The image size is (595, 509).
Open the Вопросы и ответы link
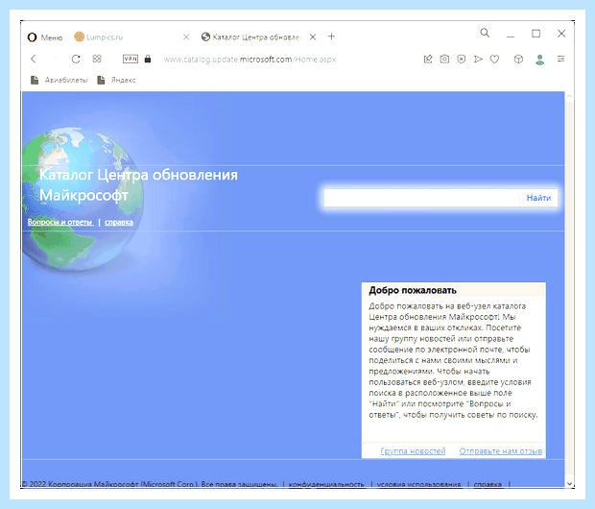click(x=60, y=222)
